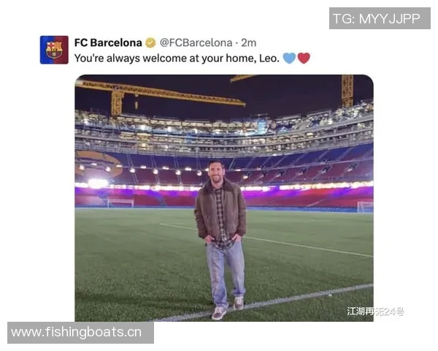This screenshot has width=438, height=351.
Task: Click the man standing on the pitch
Action: coord(221,239)
